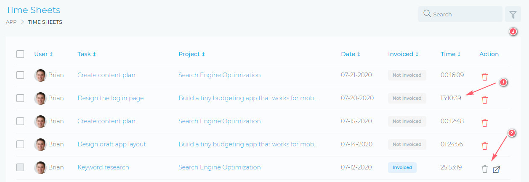Image resolution: width=529 pixels, height=182 pixels.
Task: Tick checkbox for Design draft app layout row
Action: pos(20,144)
